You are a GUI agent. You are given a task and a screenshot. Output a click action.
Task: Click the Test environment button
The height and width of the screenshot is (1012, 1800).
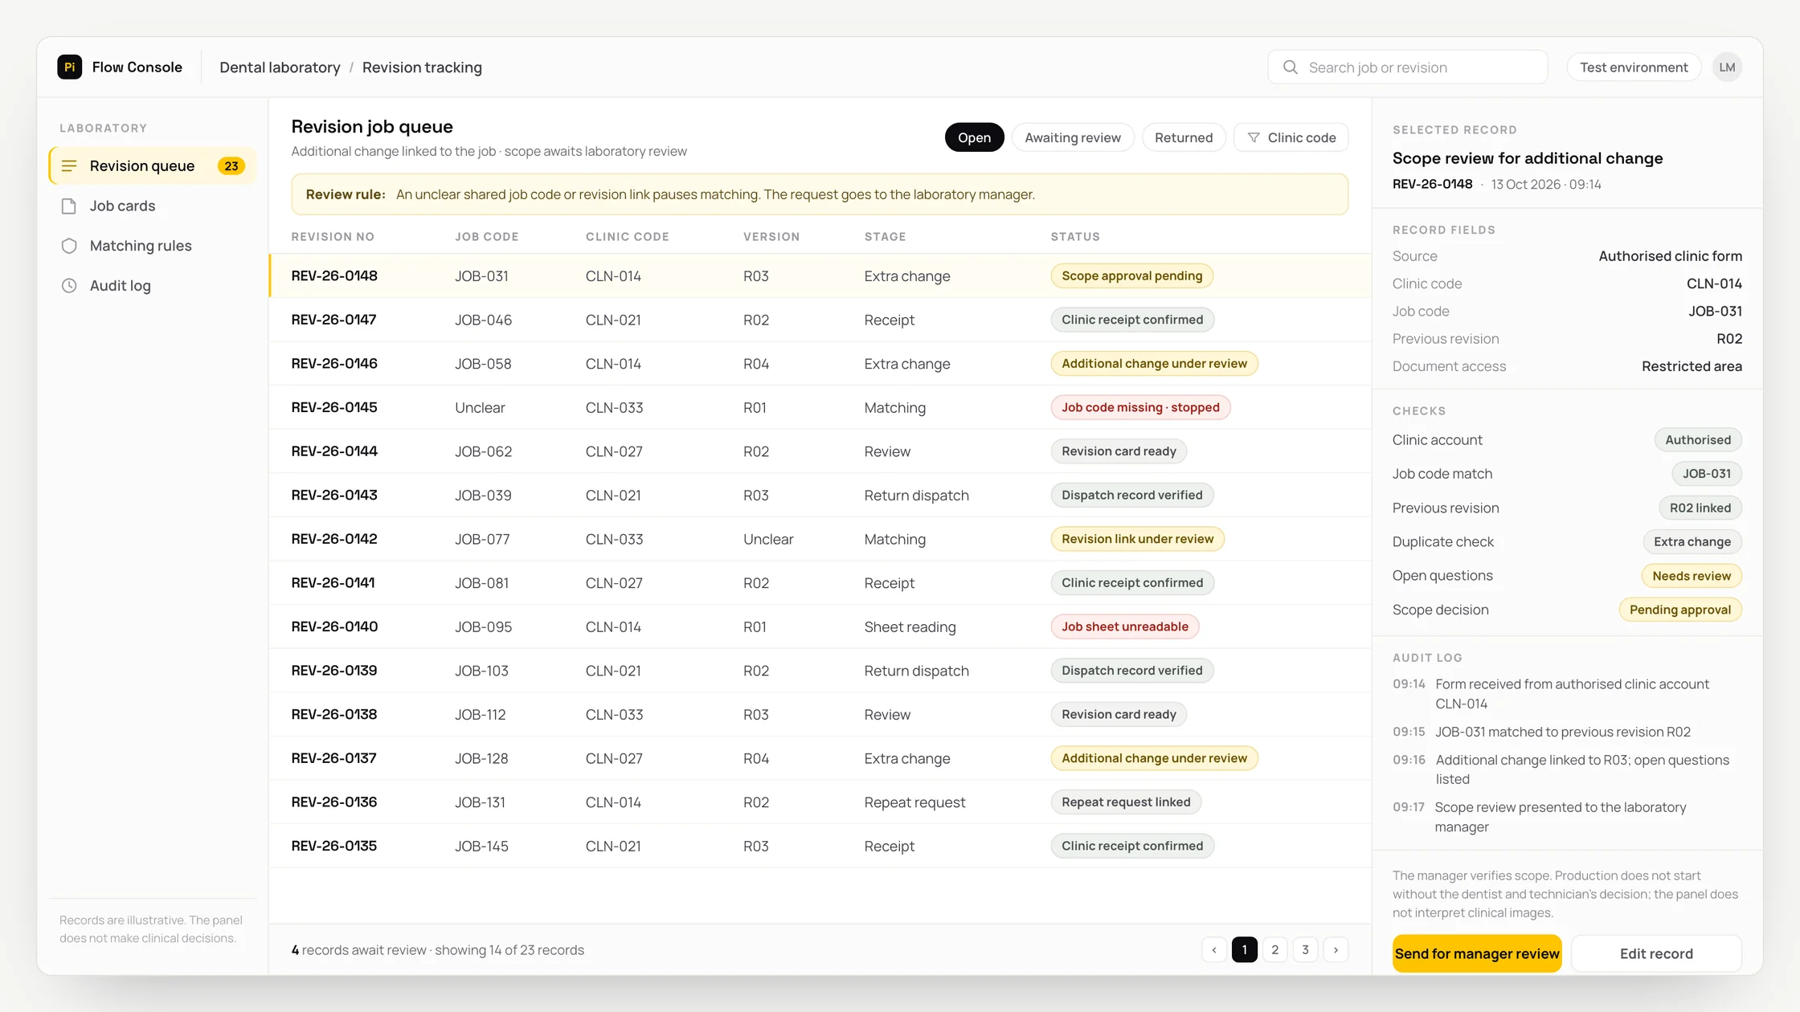pos(1634,67)
